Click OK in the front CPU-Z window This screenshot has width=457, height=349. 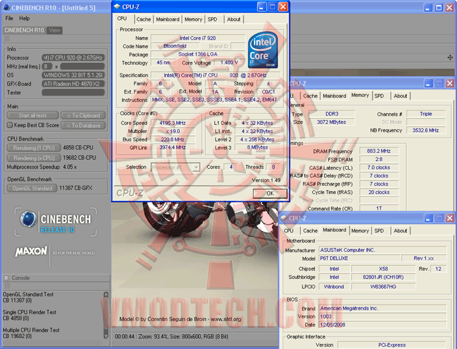pos(270,193)
